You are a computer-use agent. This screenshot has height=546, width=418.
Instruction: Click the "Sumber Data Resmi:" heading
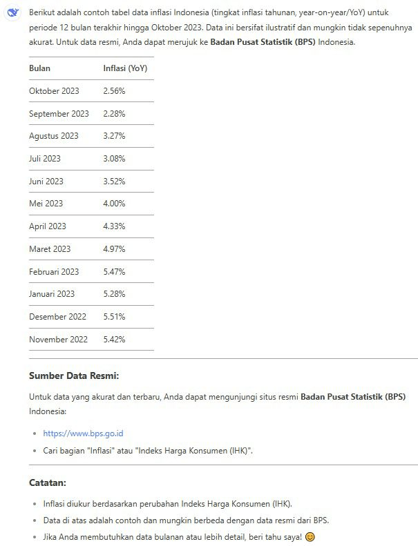pos(74,376)
